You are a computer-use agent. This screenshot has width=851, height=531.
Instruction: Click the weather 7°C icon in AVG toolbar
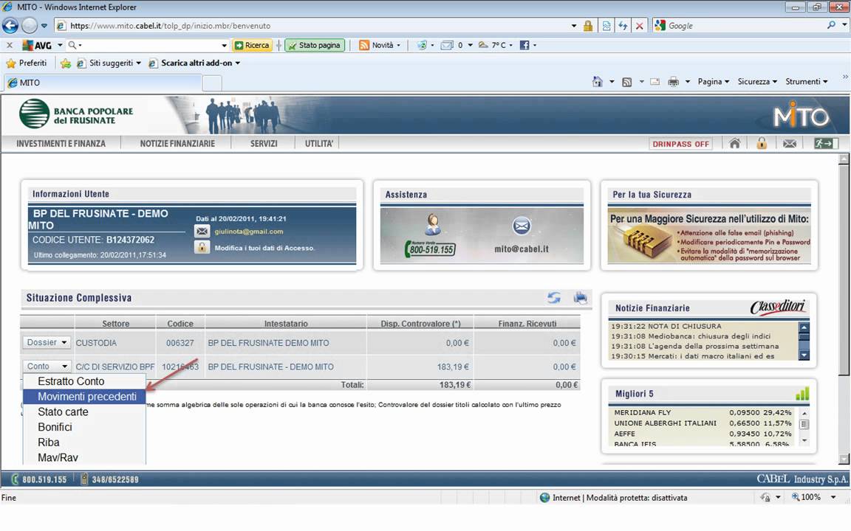point(483,45)
